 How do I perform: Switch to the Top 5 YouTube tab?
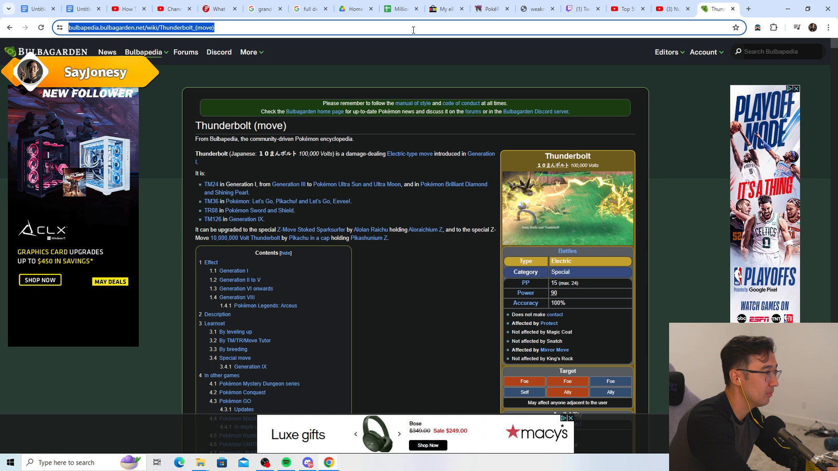628,9
